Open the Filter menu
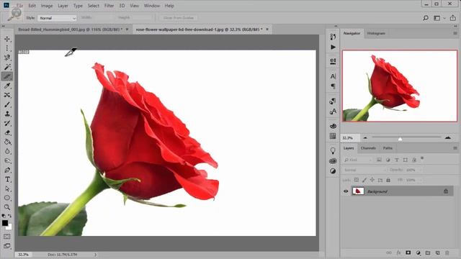The height and width of the screenshot is (259, 461). 109,6
